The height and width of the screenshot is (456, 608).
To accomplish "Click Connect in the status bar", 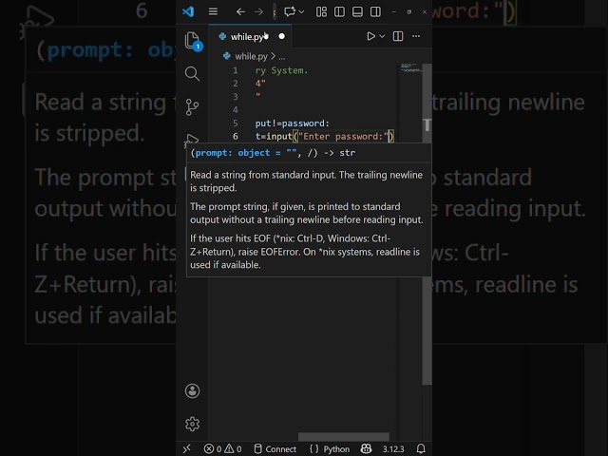I will tap(275, 449).
